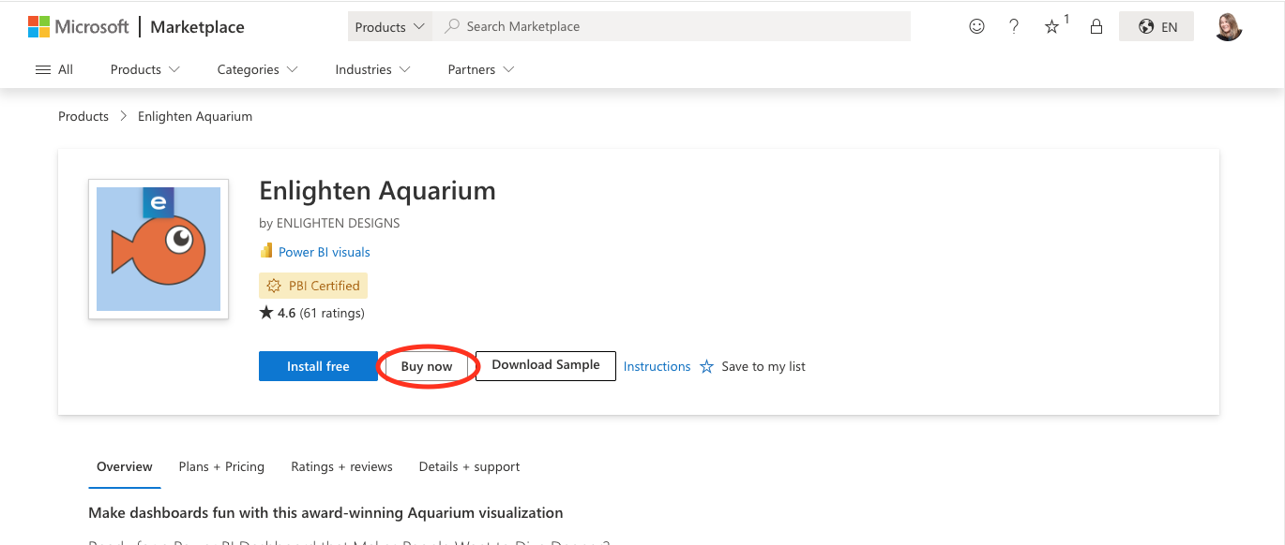
Task: Expand the Categories dropdown
Action: [256, 69]
